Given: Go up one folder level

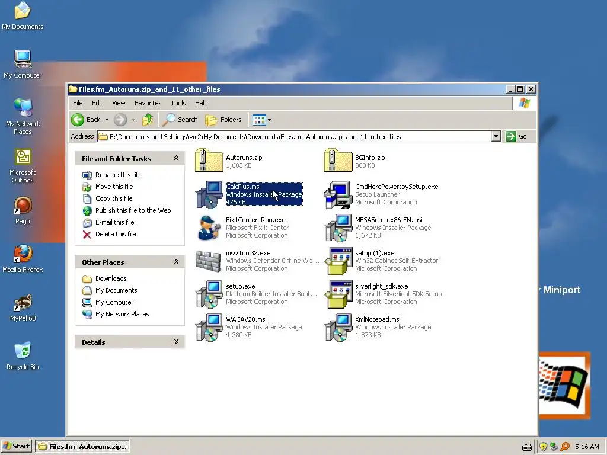Looking at the screenshot, I should point(148,120).
